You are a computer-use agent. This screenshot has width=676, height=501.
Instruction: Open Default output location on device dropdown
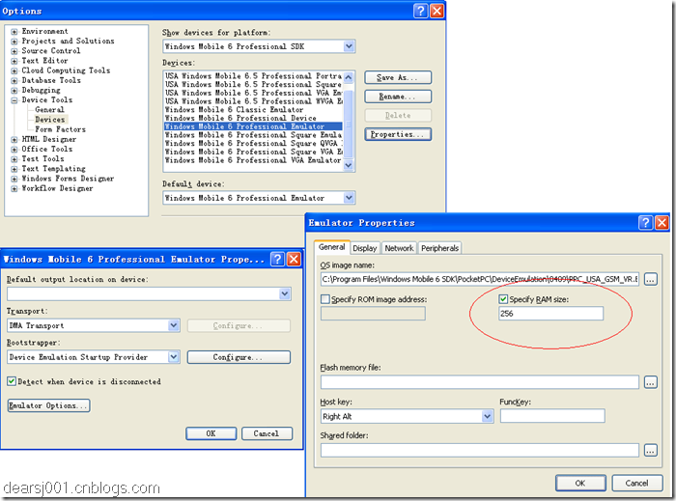285,293
